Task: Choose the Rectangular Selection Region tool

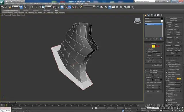Action: click(x=28, y=7)
